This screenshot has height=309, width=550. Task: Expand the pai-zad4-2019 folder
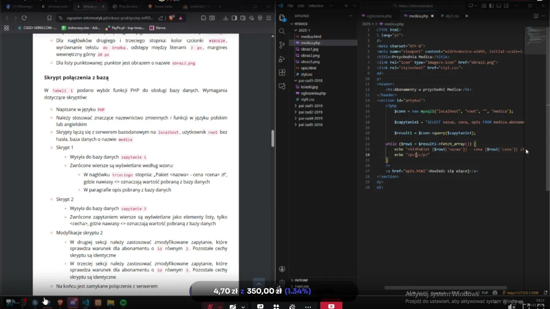[x=310, y=118]
